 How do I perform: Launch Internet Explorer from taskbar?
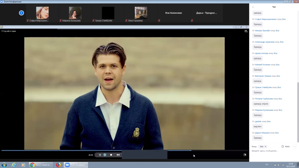14,165
